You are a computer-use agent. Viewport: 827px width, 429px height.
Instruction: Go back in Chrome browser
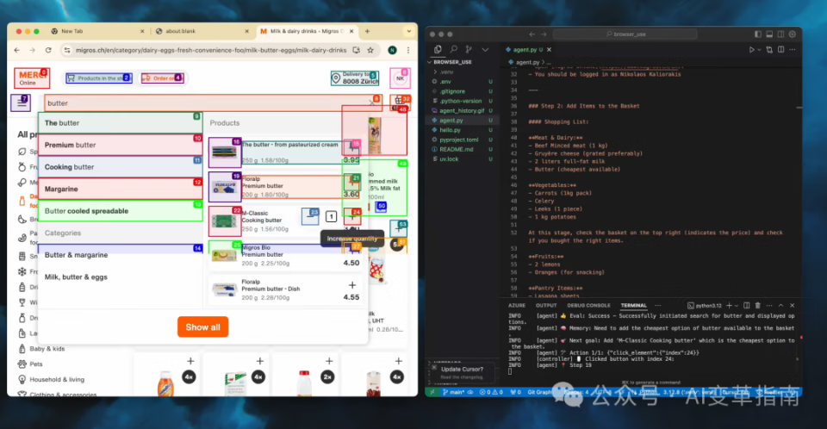tap(17, 50)
